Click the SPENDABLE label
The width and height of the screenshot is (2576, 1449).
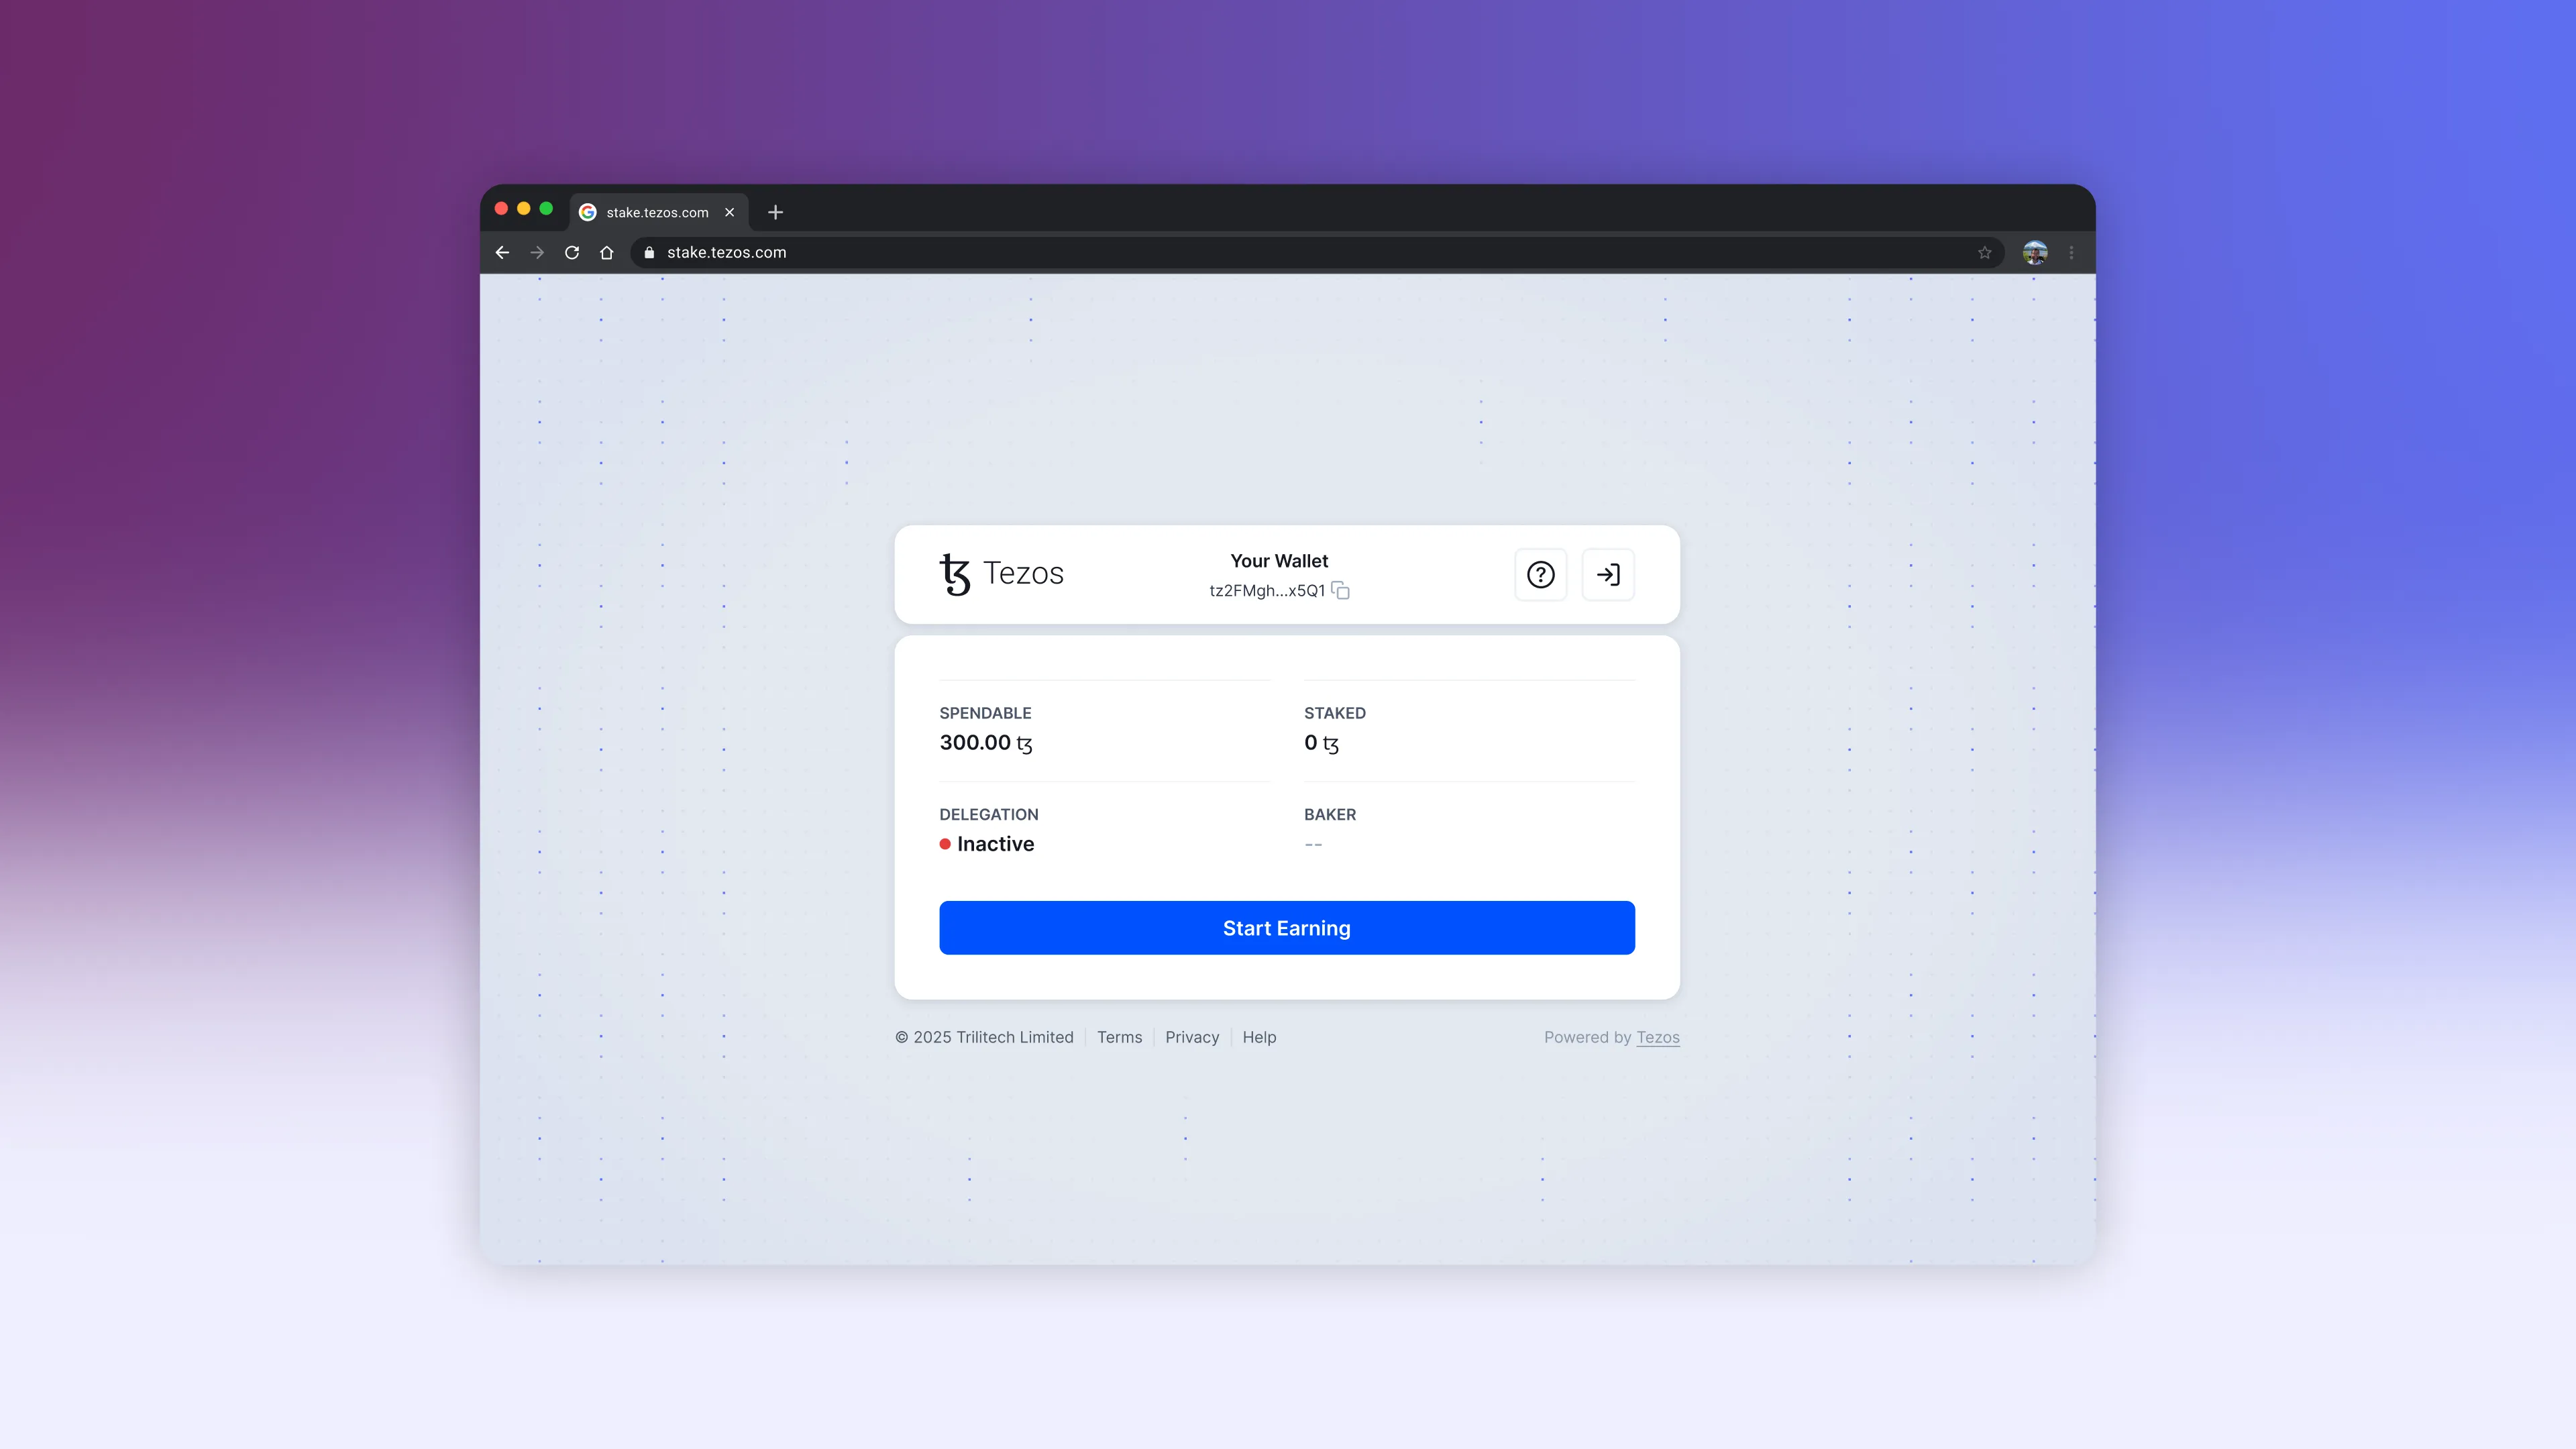pyautogui.click(x=985, y=713)
